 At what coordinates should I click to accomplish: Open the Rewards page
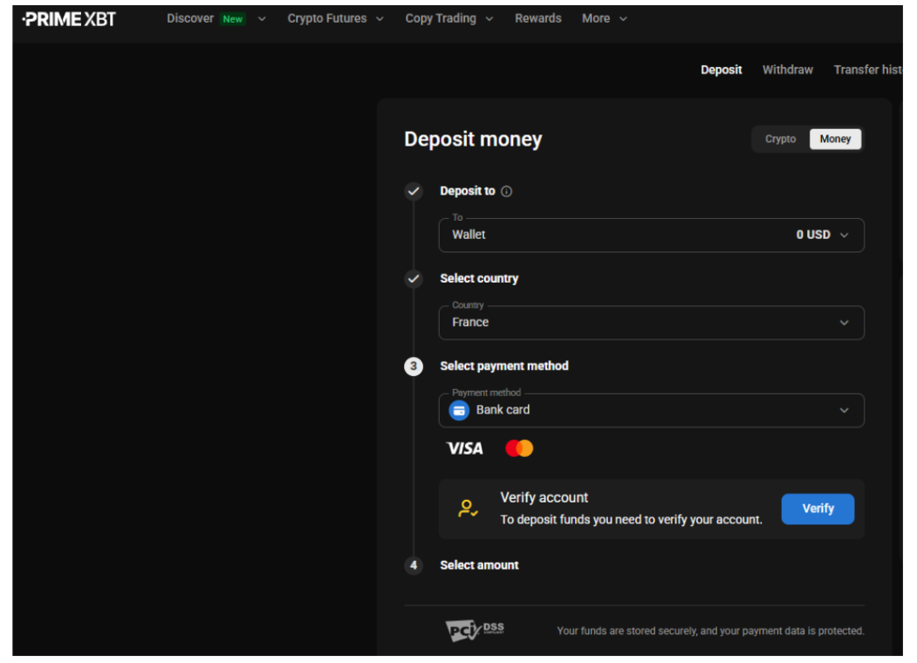pyautogui.click(x=538, y=18)
